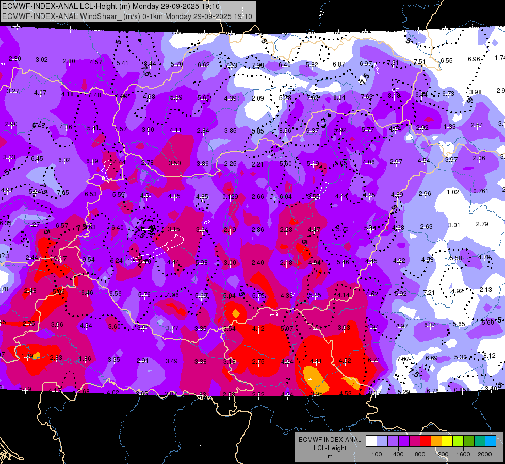The image size is (505, 464).
Task: Click the wind shear value 1.27
Action: coord(34,225)
